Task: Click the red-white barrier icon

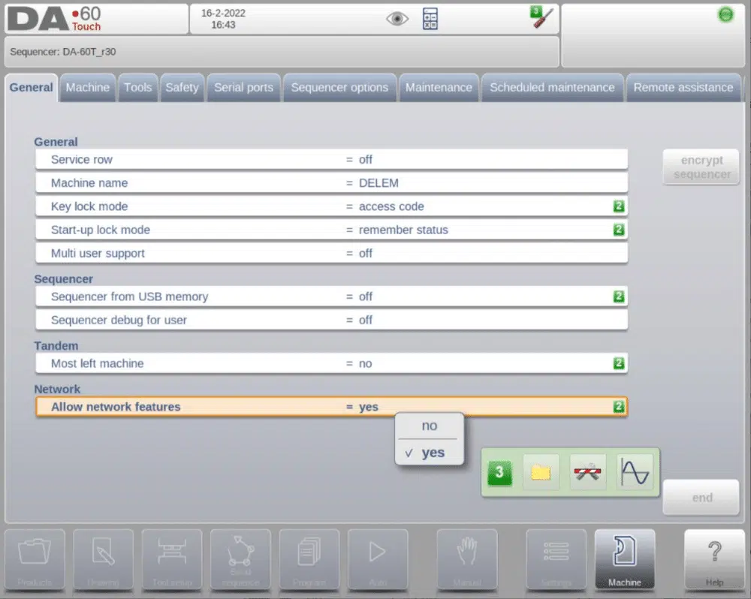Action: pyautogui.click(x=588, y=473)
